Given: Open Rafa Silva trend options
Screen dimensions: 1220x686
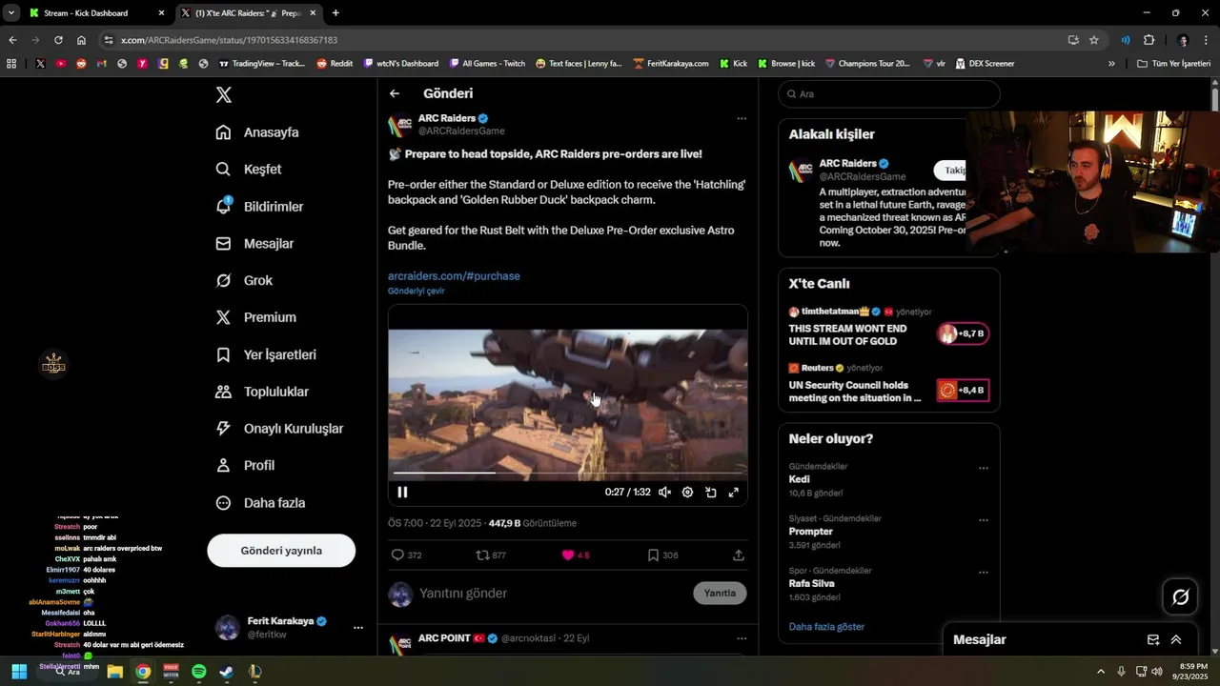Looking at the screenshot, I should [984, 573].
